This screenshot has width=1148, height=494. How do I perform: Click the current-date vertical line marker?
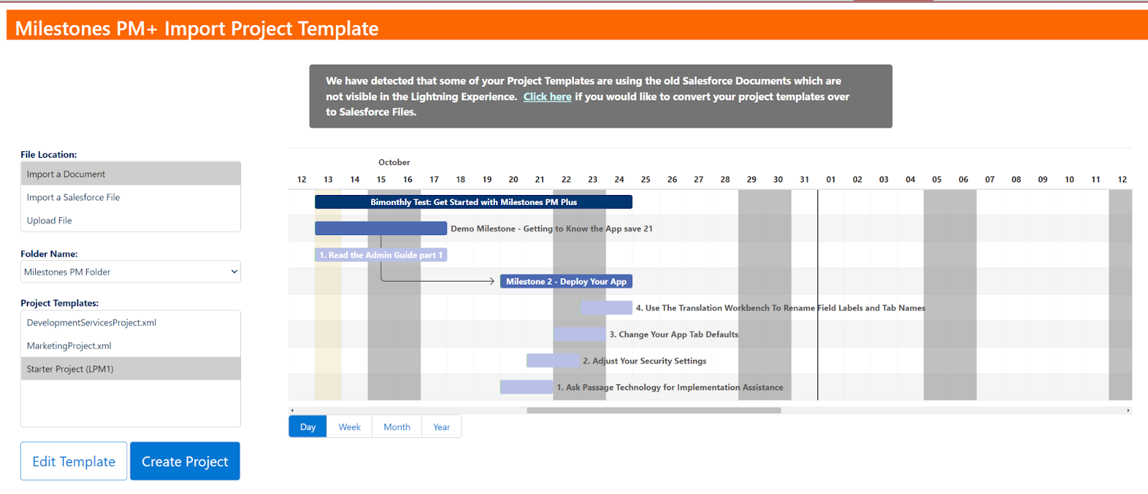click(x=817, y=295)
